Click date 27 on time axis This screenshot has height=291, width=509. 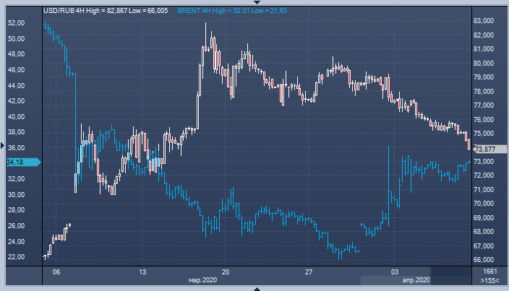tap(309, 272)
